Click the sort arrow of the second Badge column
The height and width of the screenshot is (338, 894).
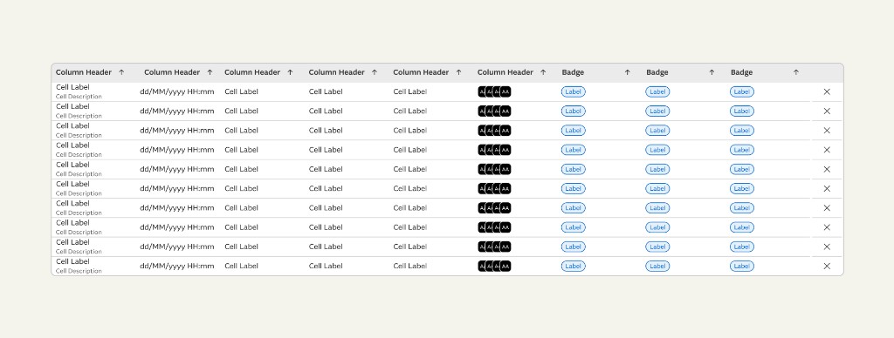[x=712, y=72]
